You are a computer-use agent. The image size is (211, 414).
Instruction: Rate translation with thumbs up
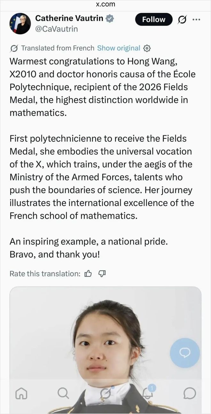click(88, 274)
